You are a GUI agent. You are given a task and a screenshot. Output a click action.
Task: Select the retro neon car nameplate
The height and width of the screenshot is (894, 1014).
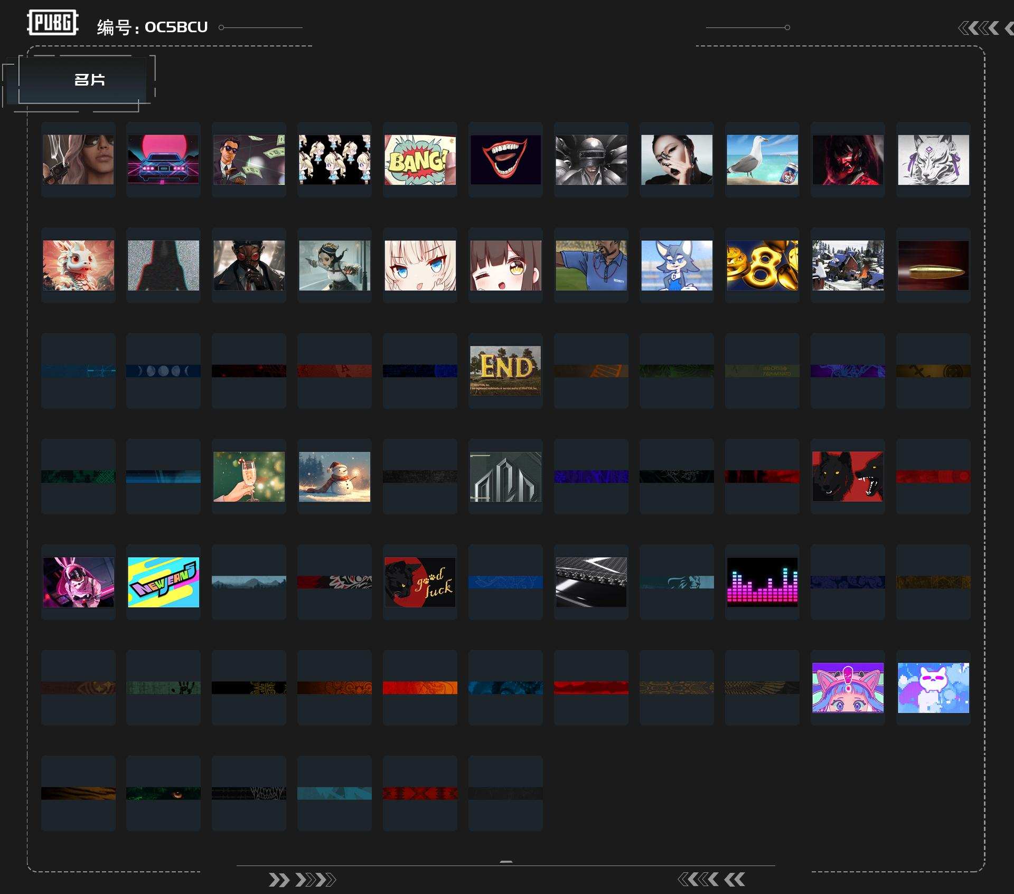(x=163, y=159)
